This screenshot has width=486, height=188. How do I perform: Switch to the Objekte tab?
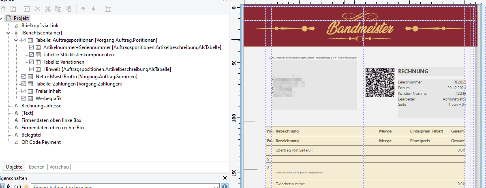(14, 167)
